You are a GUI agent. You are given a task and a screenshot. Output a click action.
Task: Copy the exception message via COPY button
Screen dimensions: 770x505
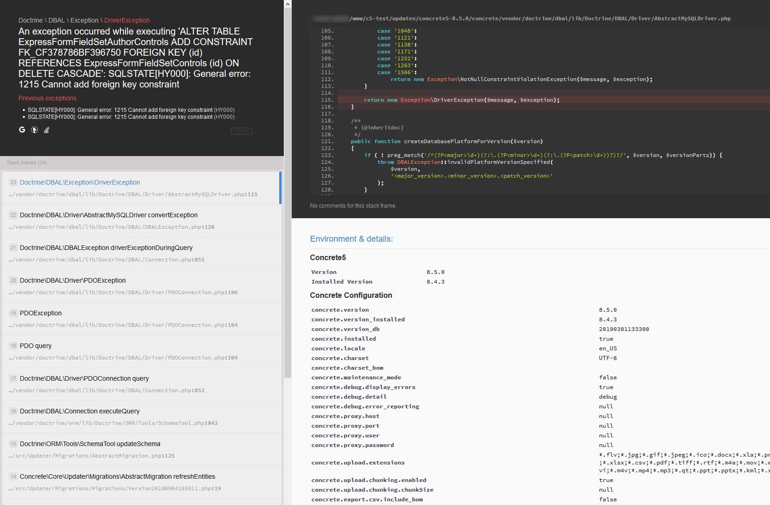click(241, 131)
